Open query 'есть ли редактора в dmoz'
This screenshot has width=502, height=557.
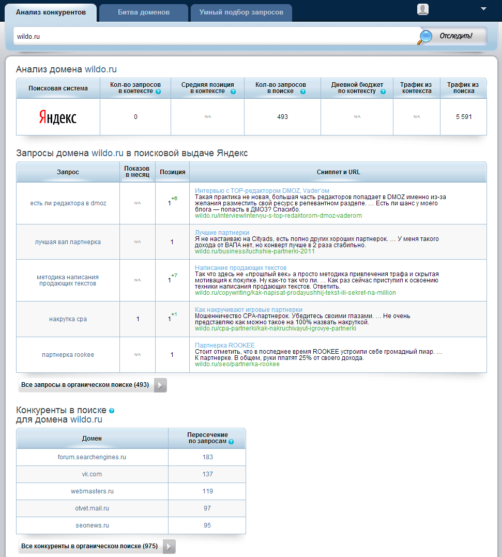point(68,203)
